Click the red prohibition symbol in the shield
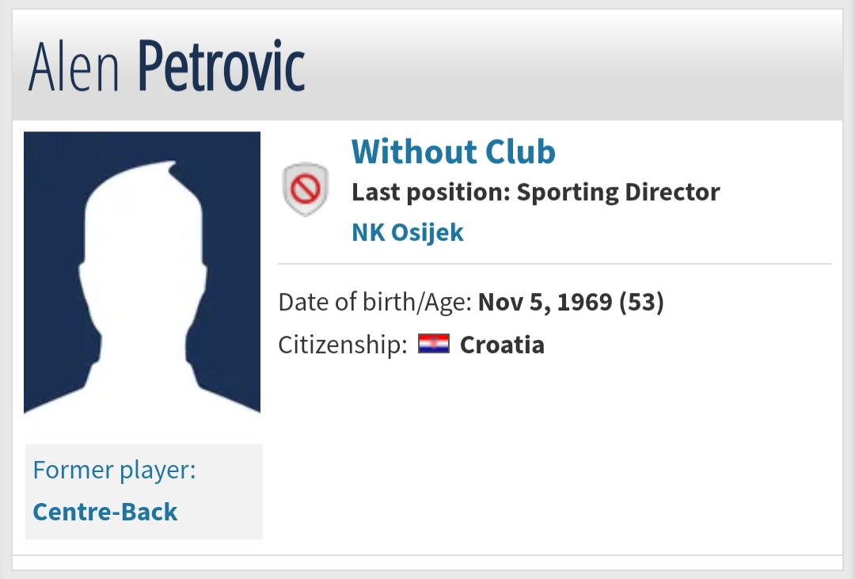The image size is (855, 579). click(306, 189)
